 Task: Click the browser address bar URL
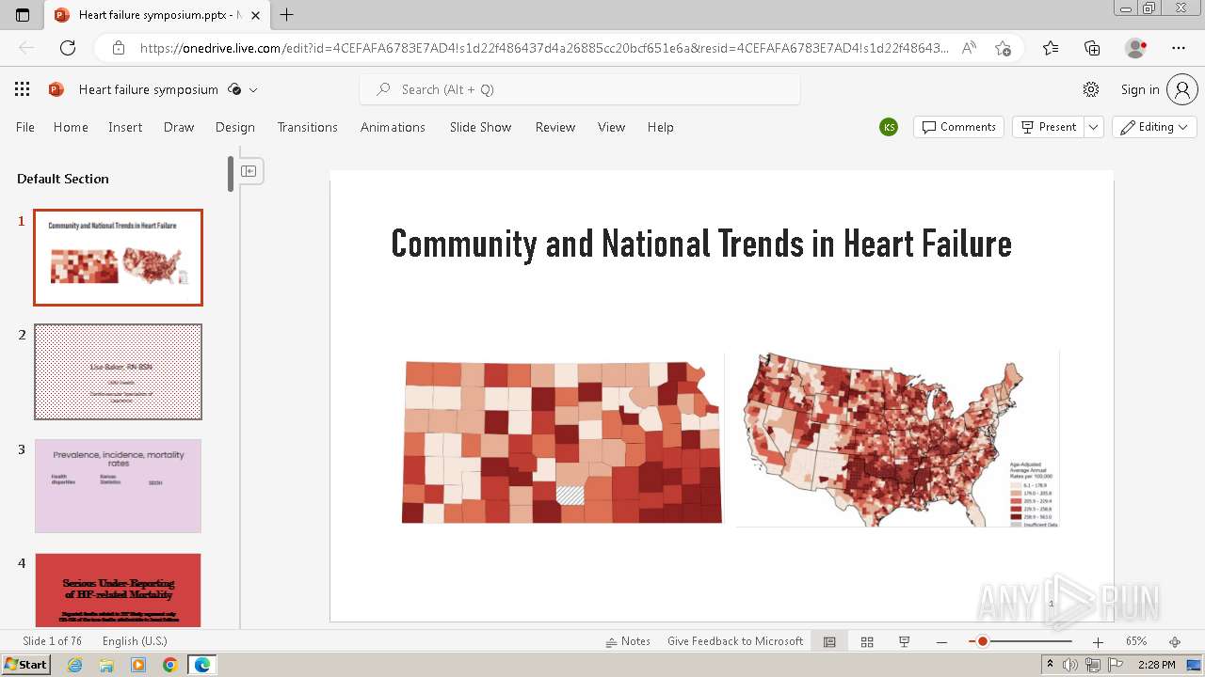click(544, 48)
